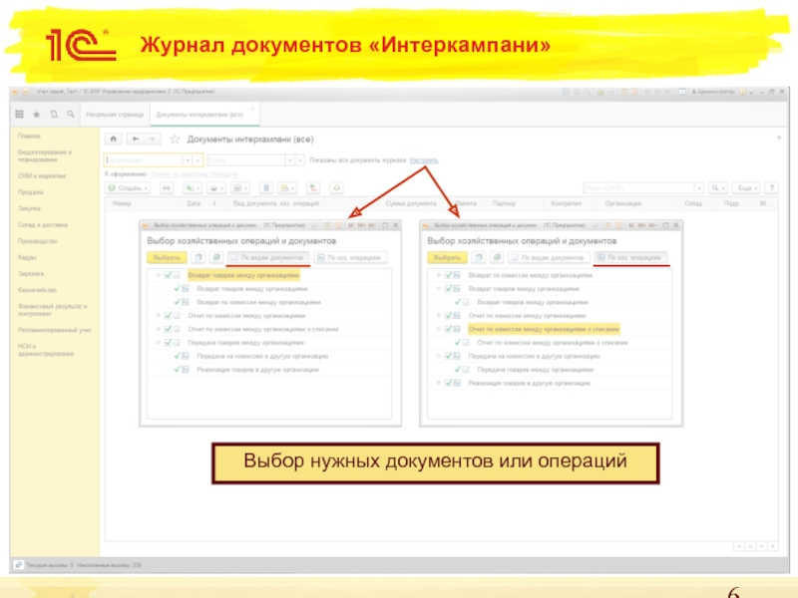Click the Передачи link under К оформлению
Viewport: 798px width, 598px height.
click(223, 174)
